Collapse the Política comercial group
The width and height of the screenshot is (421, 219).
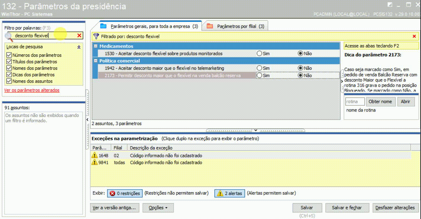96,61
